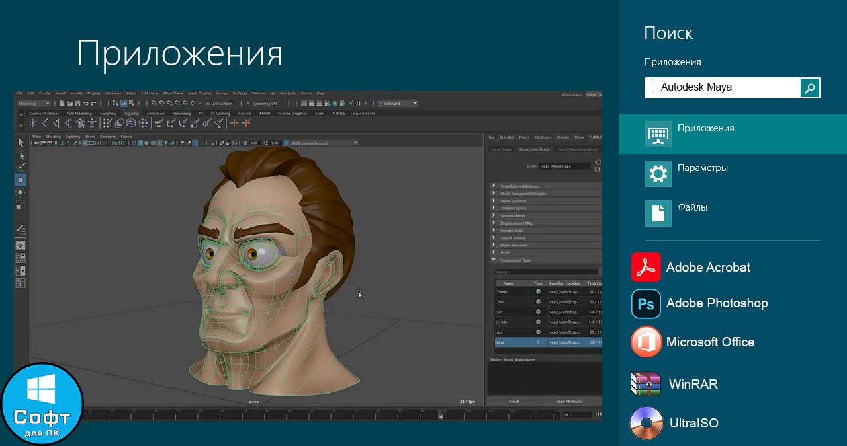Open the Deform menu in Maya
847x446 pixels.
(x=258, y=93)
